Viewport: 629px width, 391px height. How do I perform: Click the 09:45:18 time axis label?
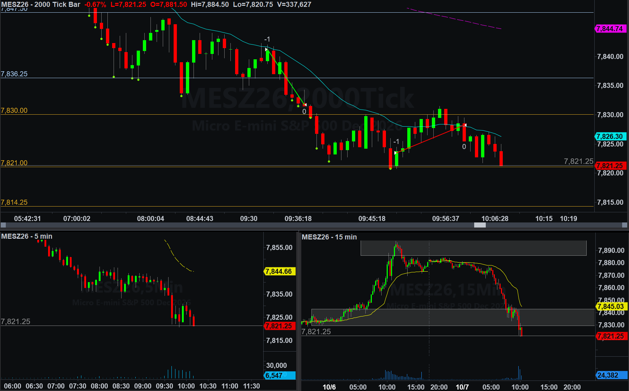(372, 218)
